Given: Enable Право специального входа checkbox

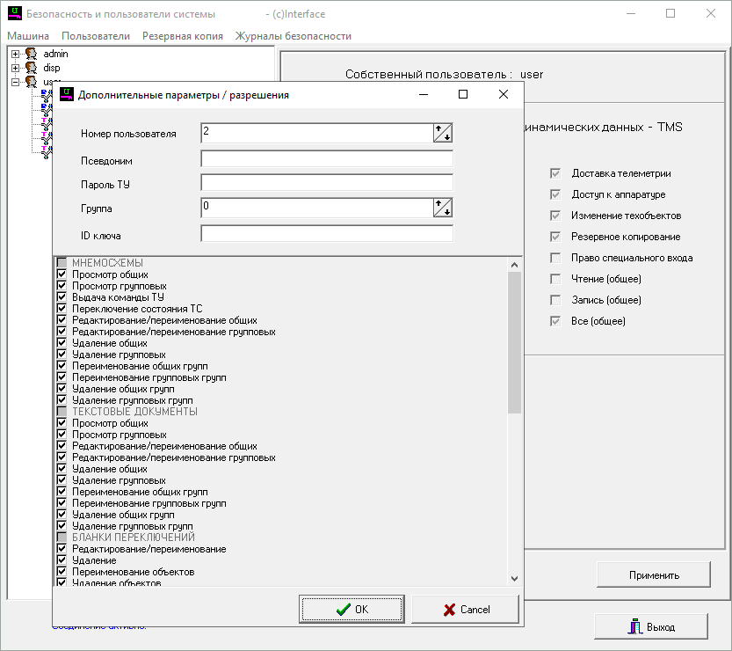Looking at the screenshot, I should coord(555,258).
